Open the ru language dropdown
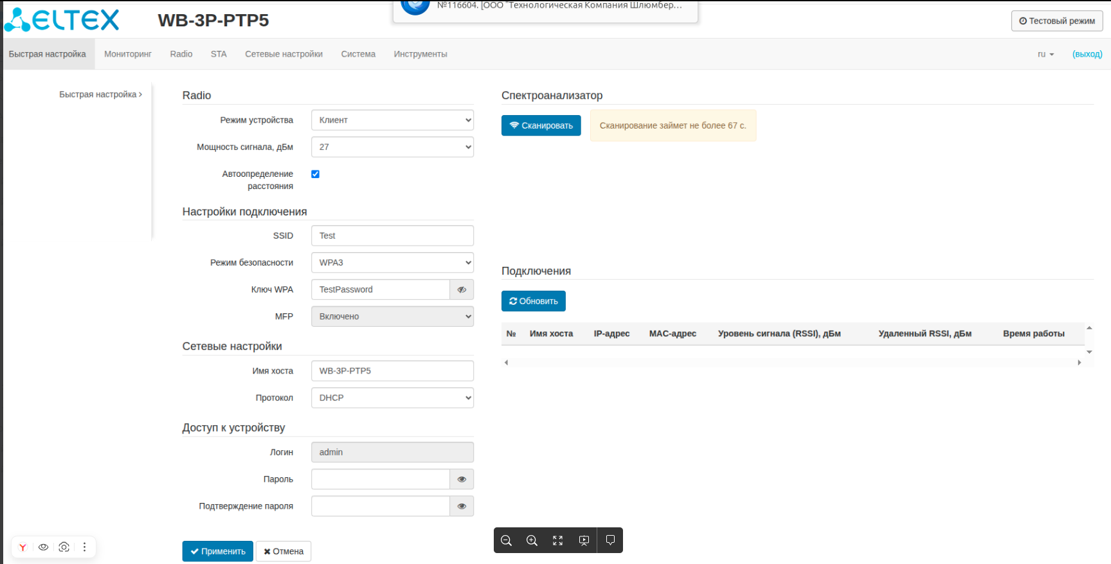Viewport: 1111px width, 564px height. 1046,54
